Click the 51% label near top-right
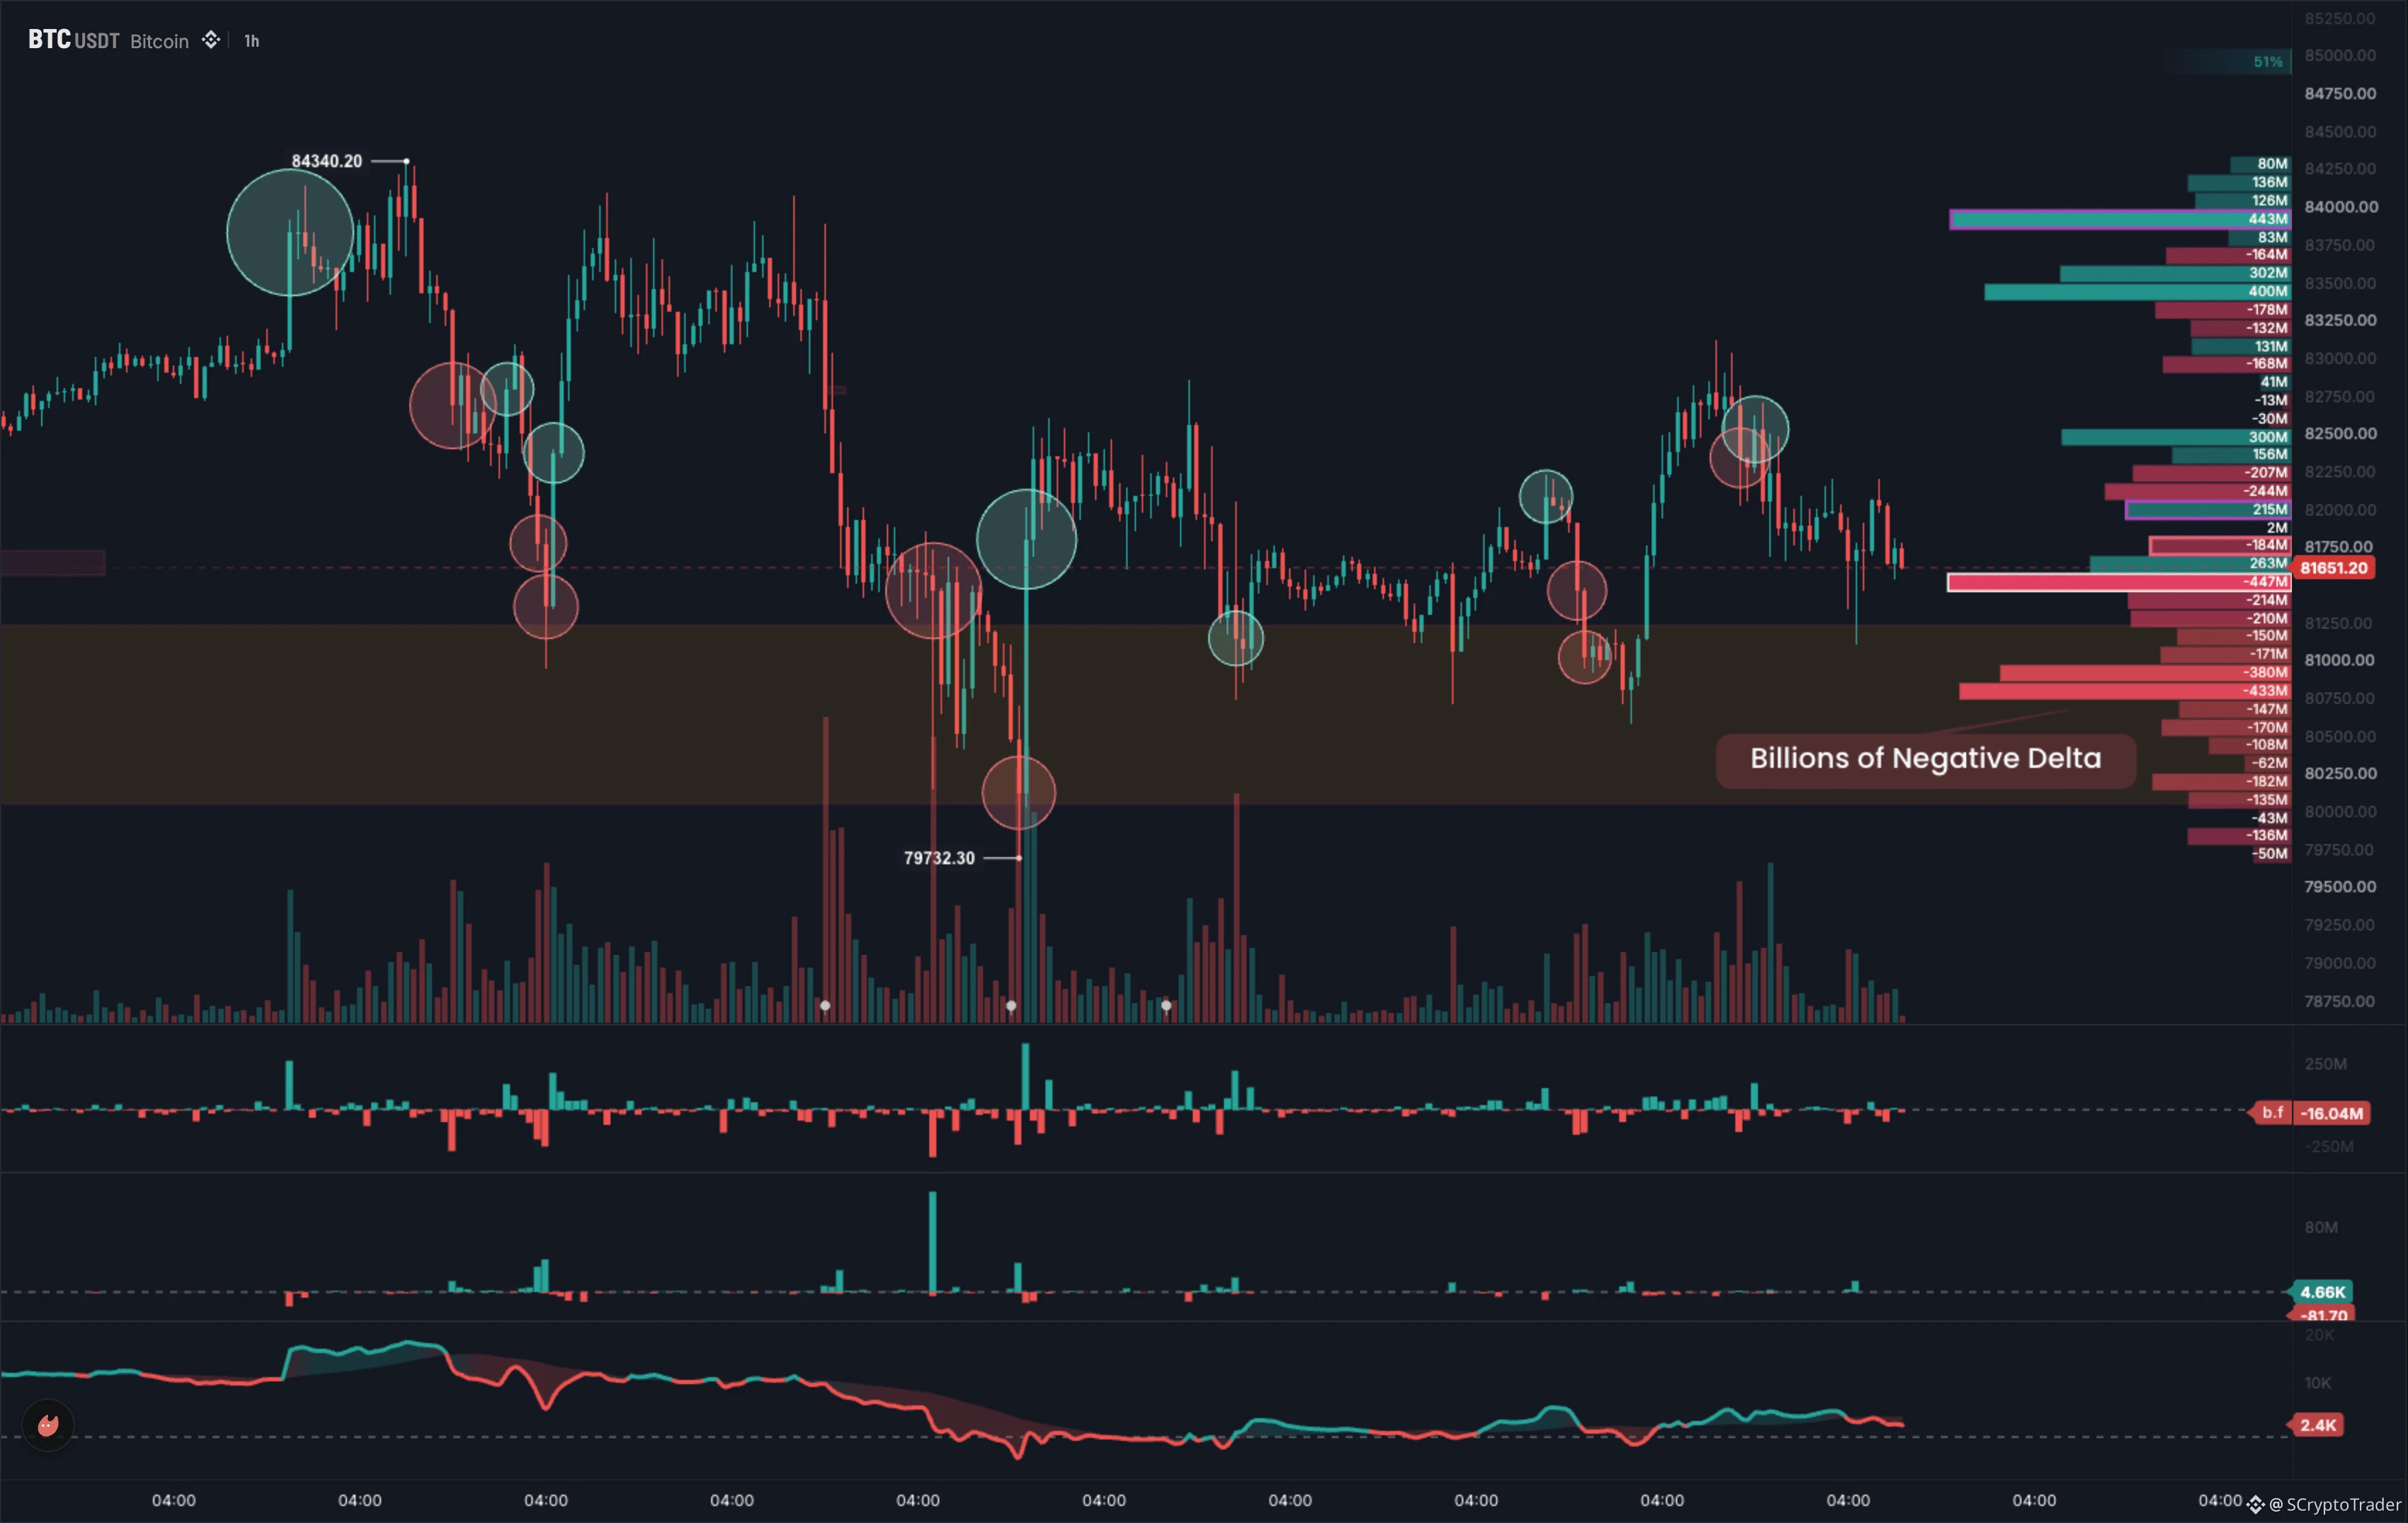The height and width of the screenshot is (1523, 2408). point(2268,62)
